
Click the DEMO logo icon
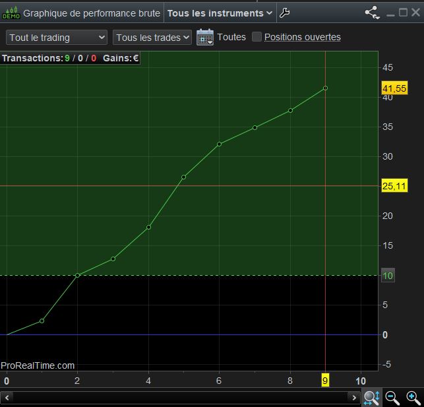pyautogui.click(x=11, y=13)
